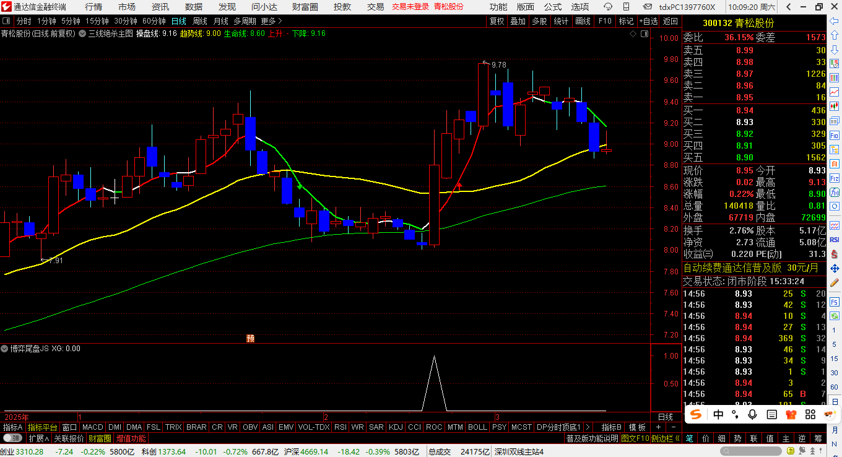842x457 pixels.
Task: Expand the 更多 periods dropdown
Action: click(272, 20)
